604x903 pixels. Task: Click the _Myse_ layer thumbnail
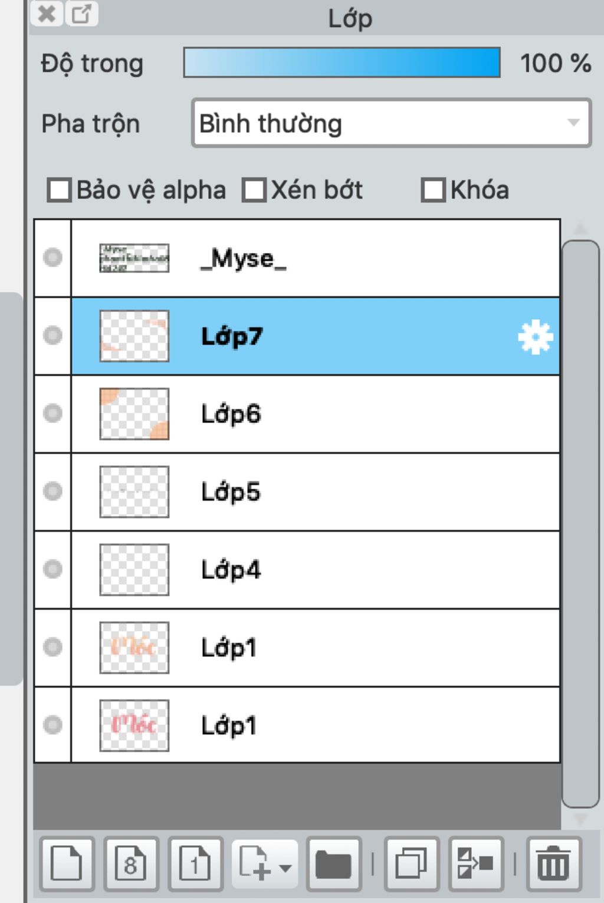[134, 258]
